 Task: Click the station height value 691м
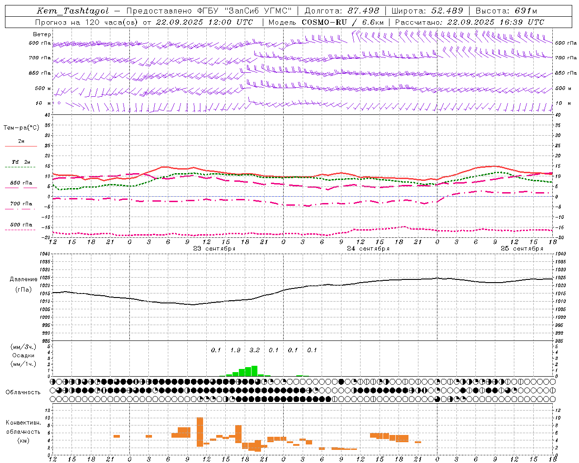(x=526, y=11)
